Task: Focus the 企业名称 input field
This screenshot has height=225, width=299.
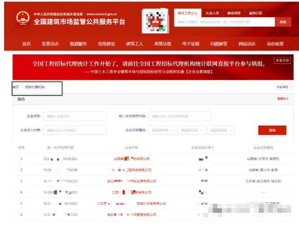Action: [74, 116]
